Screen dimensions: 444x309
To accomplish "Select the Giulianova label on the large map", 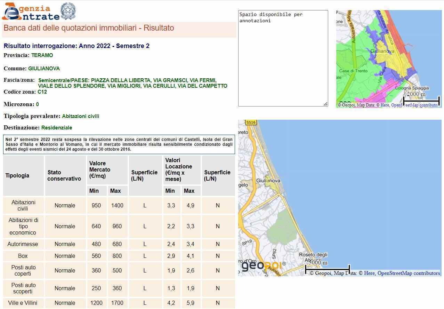I will click(268, 181).
